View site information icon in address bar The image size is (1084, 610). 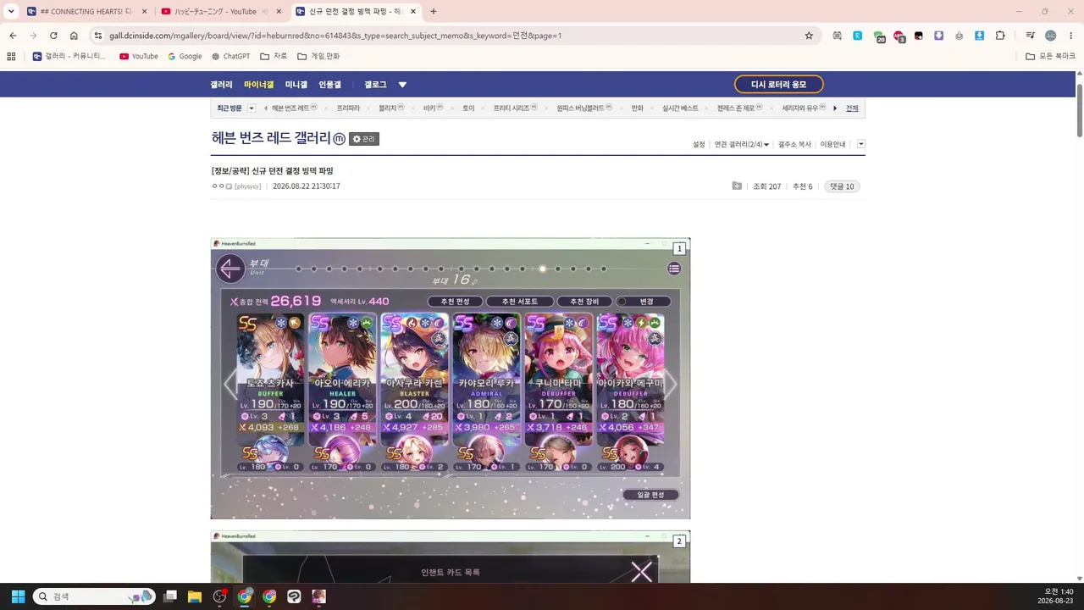coord(97,36)
